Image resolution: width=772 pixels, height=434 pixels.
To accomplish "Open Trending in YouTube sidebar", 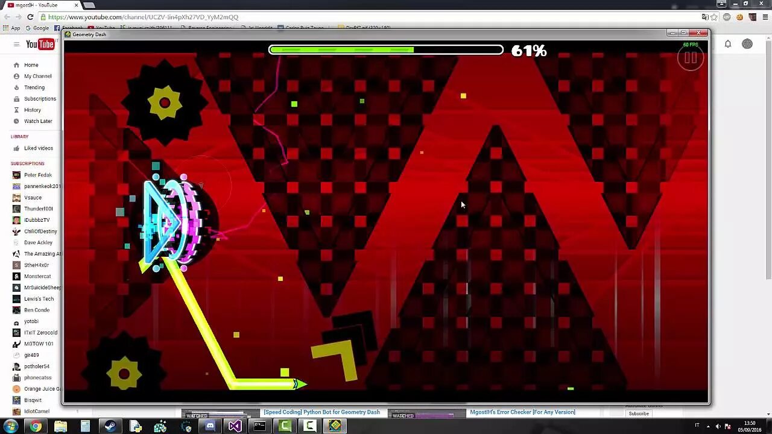I will point(34,87).
